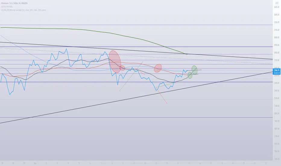This screenshot has width=281, height=166.
Task: Select the red ellipse on the orange average line
Action: click(x=158, y=68)
